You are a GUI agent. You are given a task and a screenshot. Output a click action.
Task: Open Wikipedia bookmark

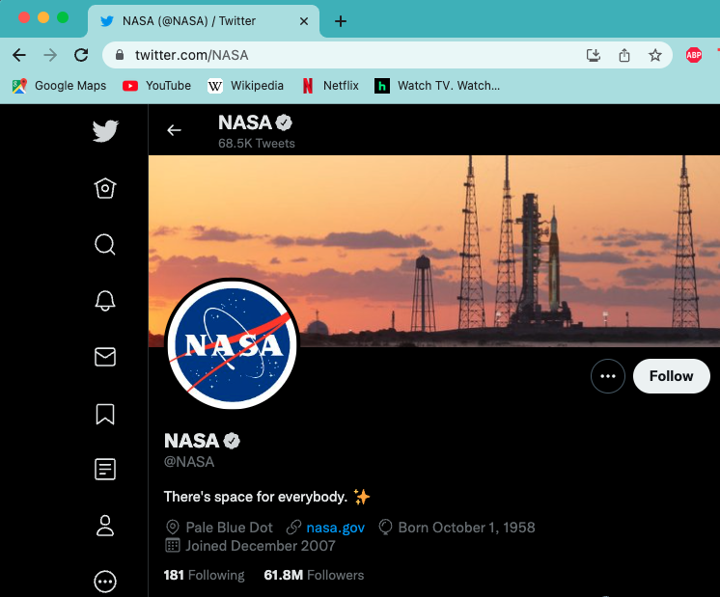pyautogui.click(x=246, y=86)
